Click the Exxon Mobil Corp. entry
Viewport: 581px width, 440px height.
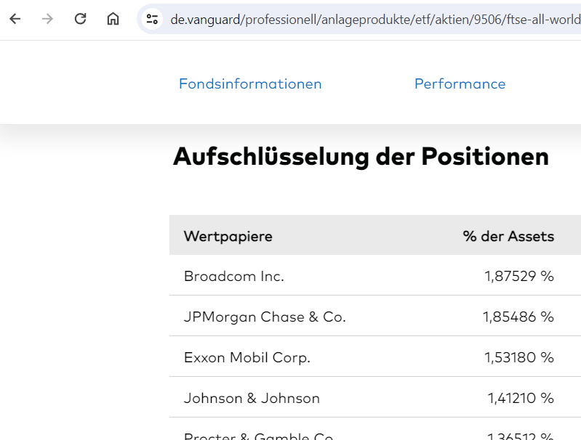[247, 357]
